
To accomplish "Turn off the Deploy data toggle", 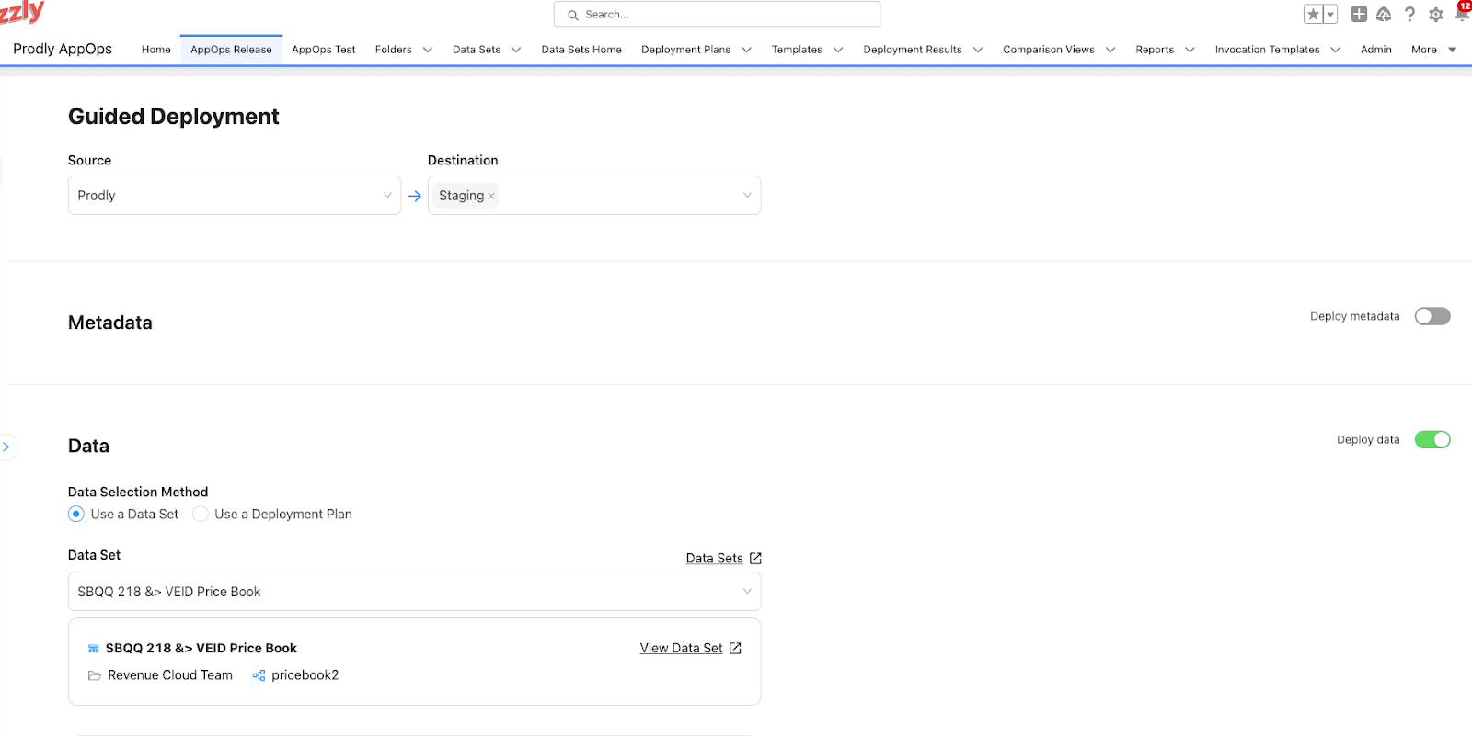I will pos(1432,439).
